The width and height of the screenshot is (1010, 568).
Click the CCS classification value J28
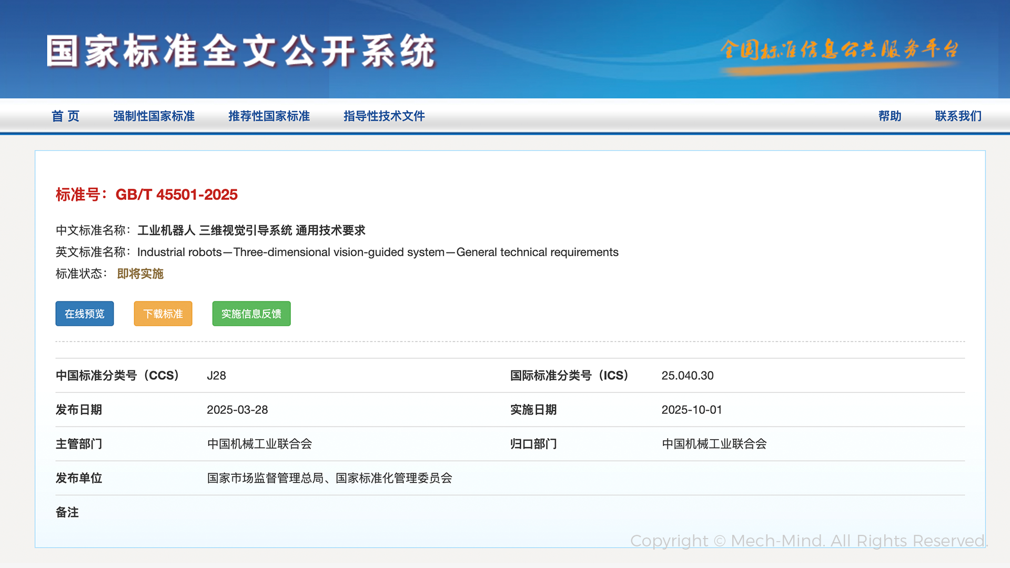(216, 376)
